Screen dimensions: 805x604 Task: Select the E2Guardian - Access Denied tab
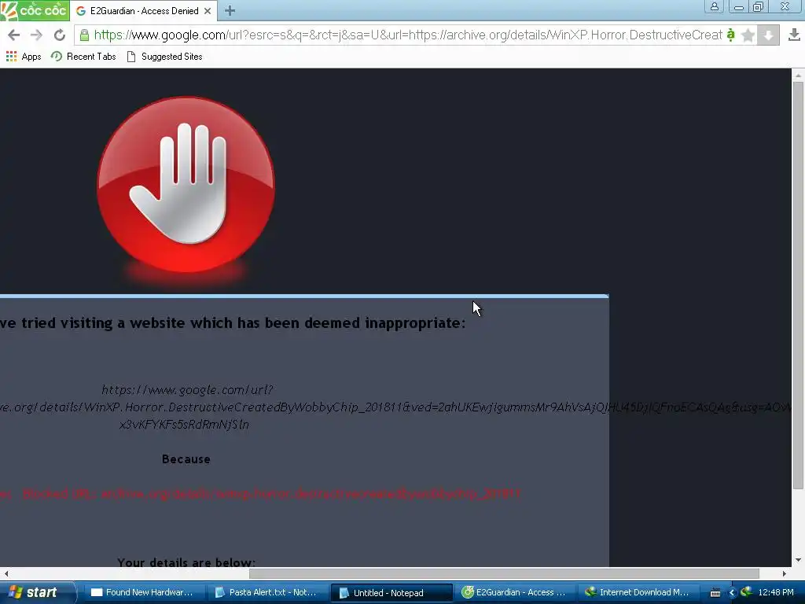pos(144,11)
